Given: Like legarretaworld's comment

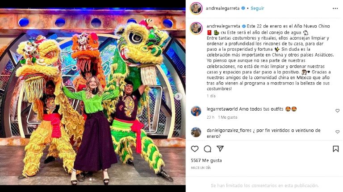Looking at the screenshot, I should pyautogui.click(x=338, y=111).
